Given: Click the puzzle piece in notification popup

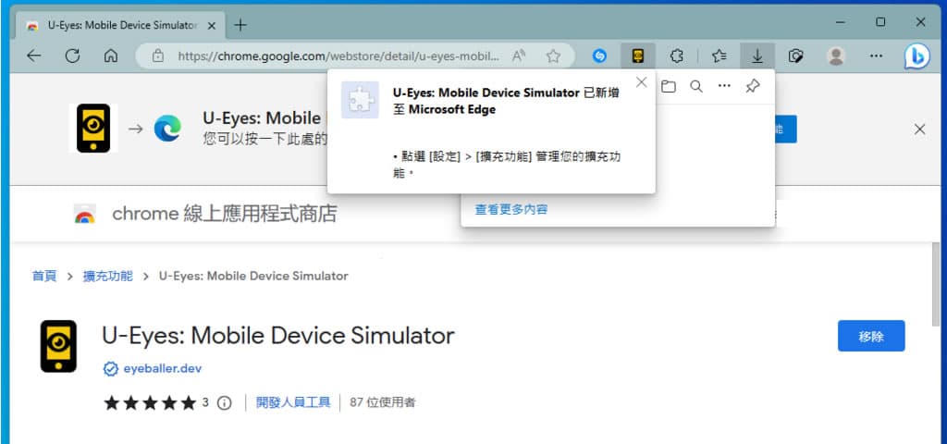Looking at the screenshot, I should [x=360, y=100].
